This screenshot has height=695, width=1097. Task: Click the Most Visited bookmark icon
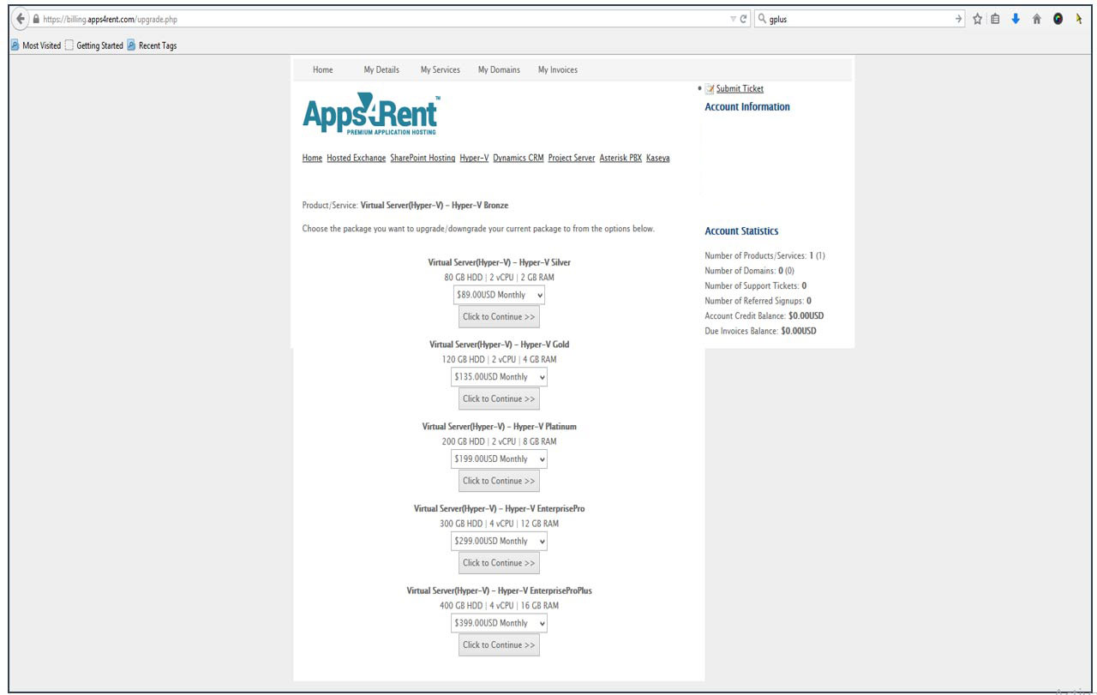pos(15,45)
